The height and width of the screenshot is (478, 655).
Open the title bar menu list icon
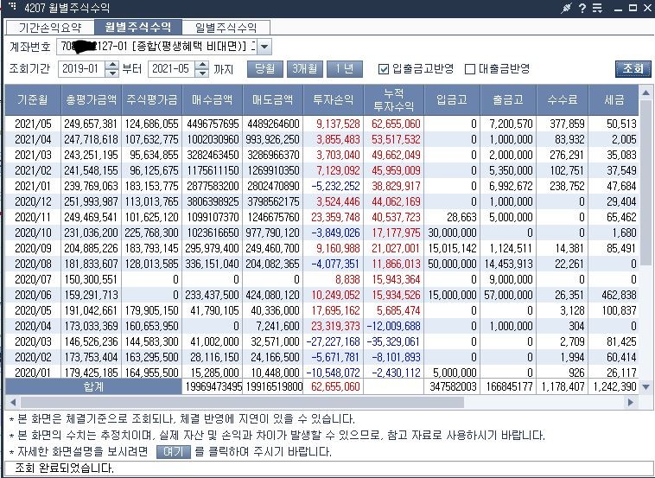coord(597,8)
